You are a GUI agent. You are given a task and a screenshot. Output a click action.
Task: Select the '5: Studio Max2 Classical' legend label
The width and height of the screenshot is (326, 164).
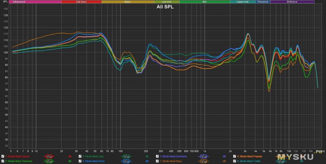pyautogui.click(x=19, y=161)
